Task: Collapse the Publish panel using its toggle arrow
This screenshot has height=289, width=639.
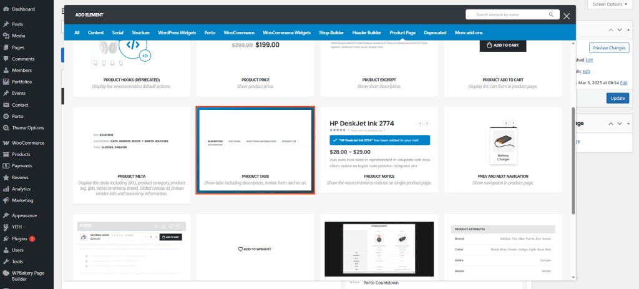Action: click(629, 30)
